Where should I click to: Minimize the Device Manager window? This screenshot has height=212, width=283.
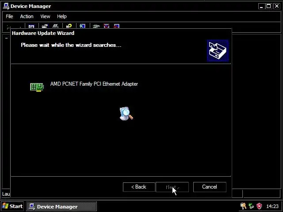click(x=261, y=6)
